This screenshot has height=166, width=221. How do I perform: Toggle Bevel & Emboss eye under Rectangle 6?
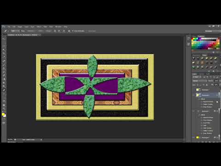click(x=202, y=102)
